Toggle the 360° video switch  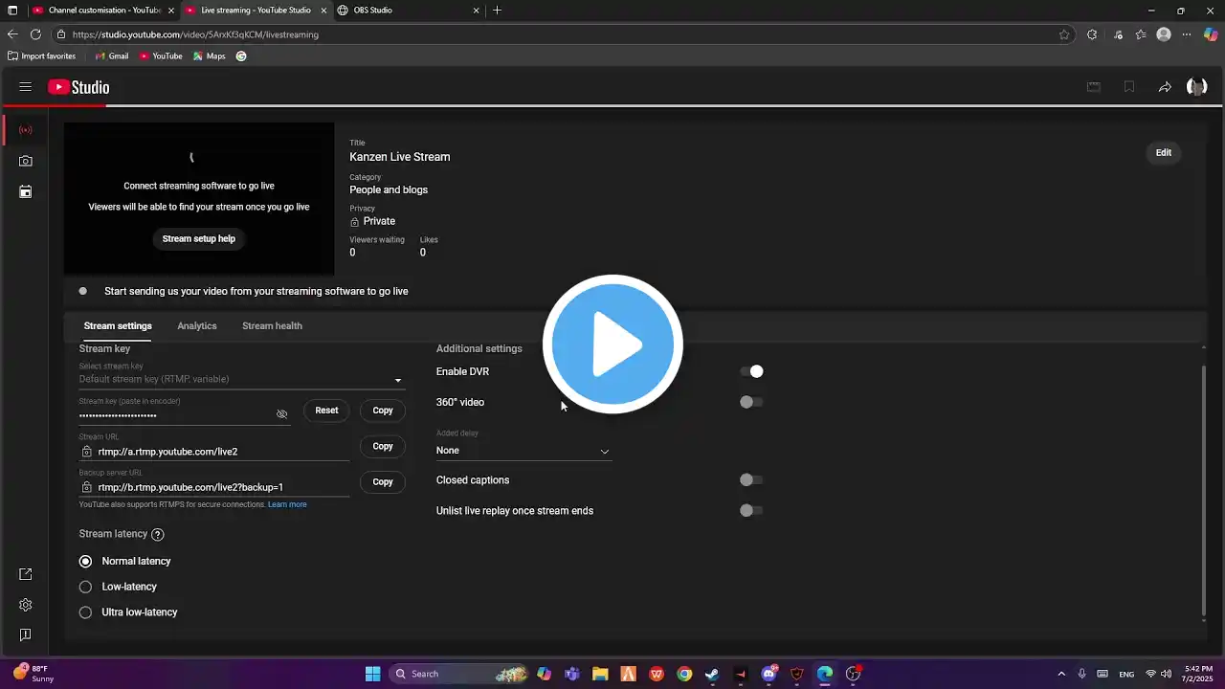752,402
